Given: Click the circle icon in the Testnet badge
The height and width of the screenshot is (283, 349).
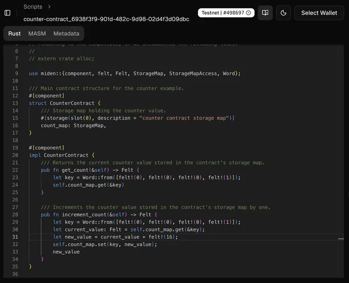Looking at the screenshot, I should [x=248, y=13].
